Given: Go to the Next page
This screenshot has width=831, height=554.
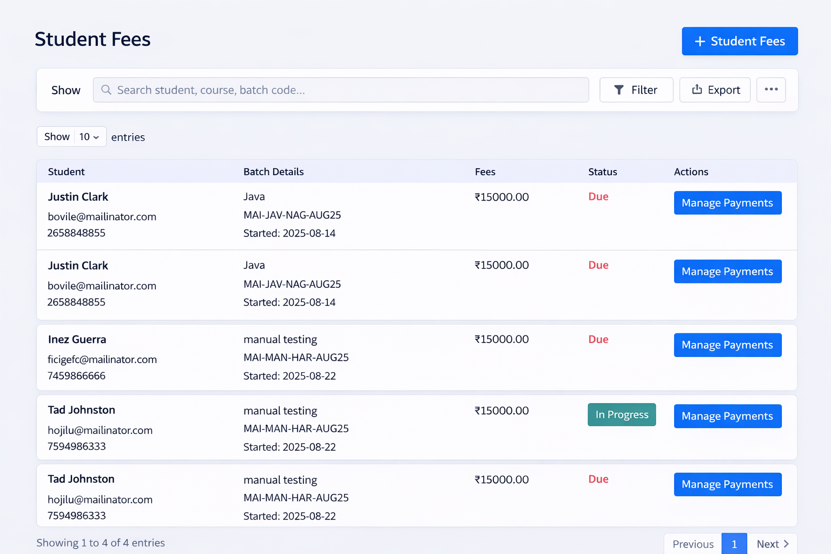Looking at the screenshot, I should click(x=772, y=544).
